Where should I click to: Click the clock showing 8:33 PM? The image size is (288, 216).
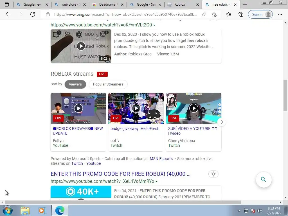tap(274, 208)
